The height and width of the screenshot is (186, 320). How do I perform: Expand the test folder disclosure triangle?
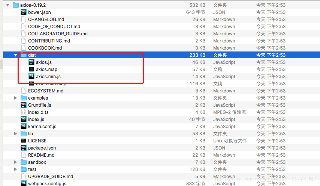15,169
